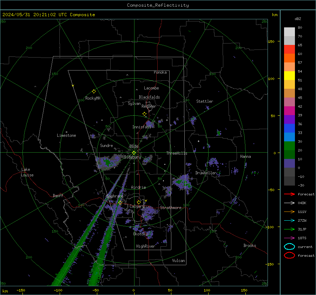Click the magenta 18TS arrow icon
The image size is (316, 295).
click(289, 238)
